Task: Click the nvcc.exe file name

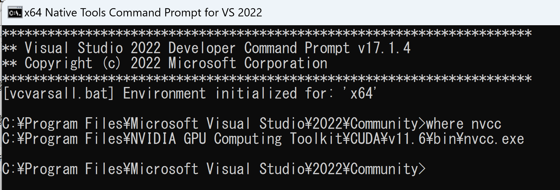Action: [x=494, y=139]
